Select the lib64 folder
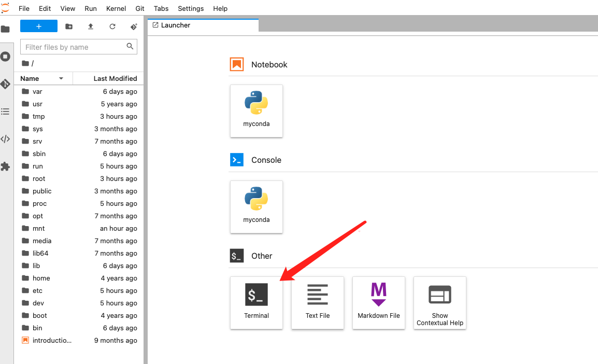The image size is (598, 364). tap(79, 254)
